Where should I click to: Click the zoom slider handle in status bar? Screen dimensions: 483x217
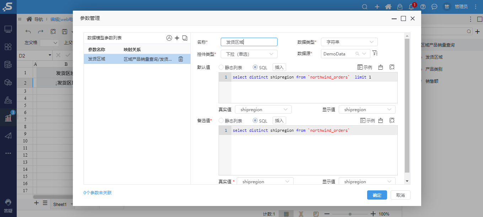(x=350, y=214)
